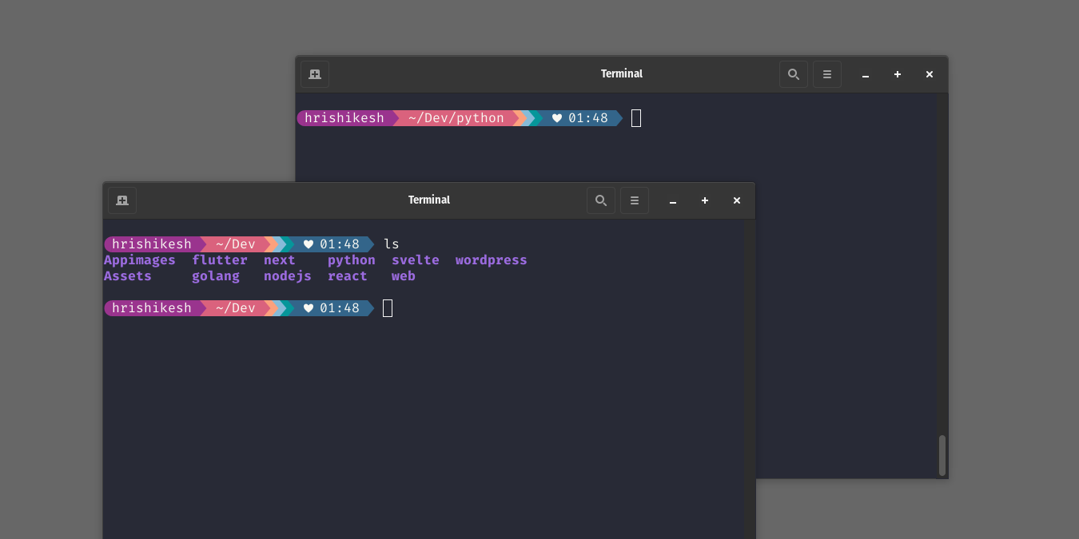Open a new terminal tab in the front window
Viewport: 1079px width, 539px height.
122,200
